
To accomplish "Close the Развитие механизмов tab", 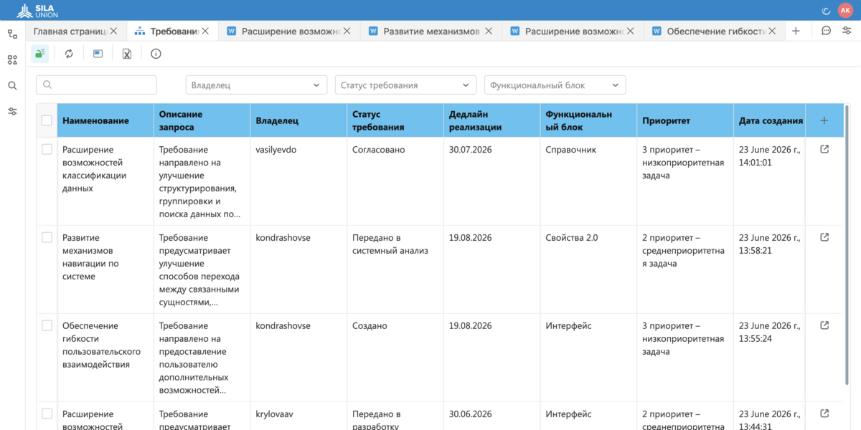I will 489,31.
